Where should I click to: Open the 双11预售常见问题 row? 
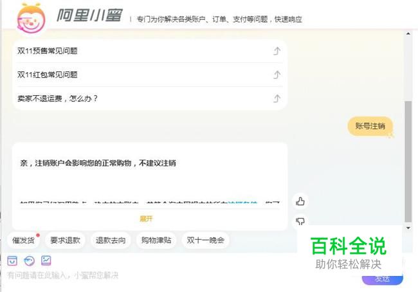[x=150, y=51]
